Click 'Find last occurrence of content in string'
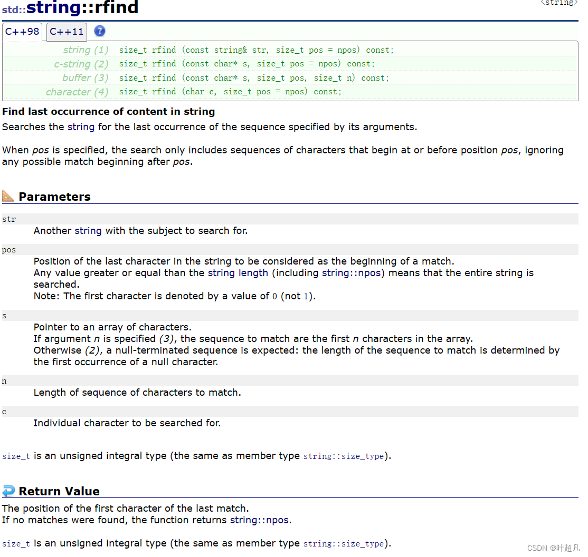The height and width of the screenshot is (557, 588). 109,112
